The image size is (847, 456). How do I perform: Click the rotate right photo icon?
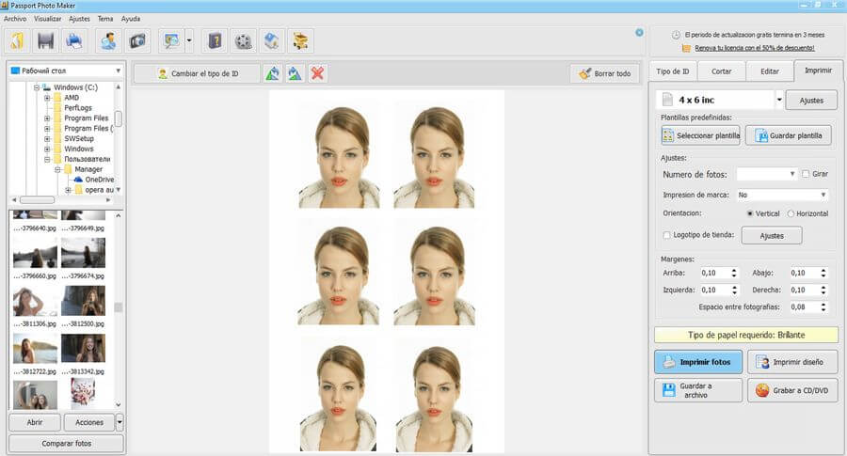[x=295, y=73]
